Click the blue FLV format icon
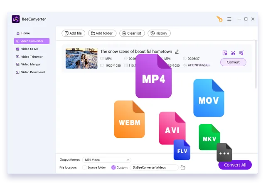The width and height of the screenshot is (266, 194). [x=182, y=150]
